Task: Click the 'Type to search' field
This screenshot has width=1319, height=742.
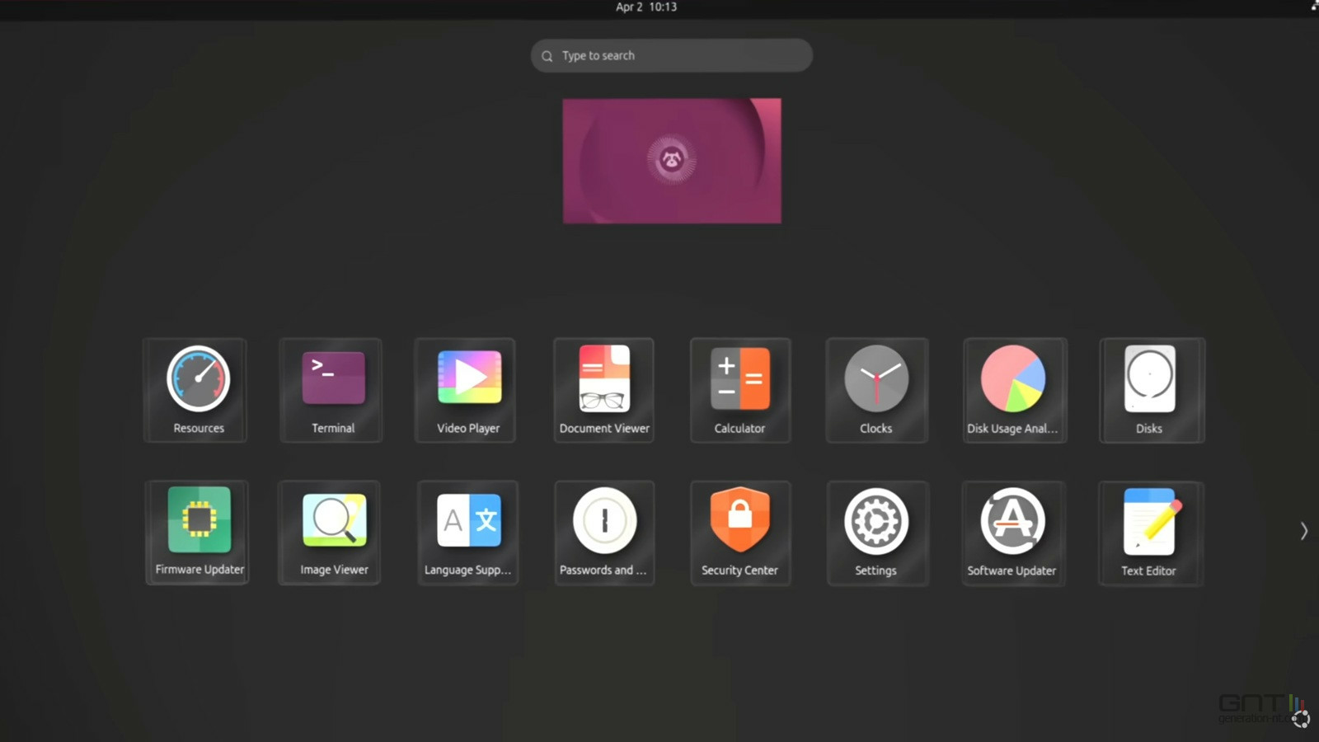Action: click(672, 55)
